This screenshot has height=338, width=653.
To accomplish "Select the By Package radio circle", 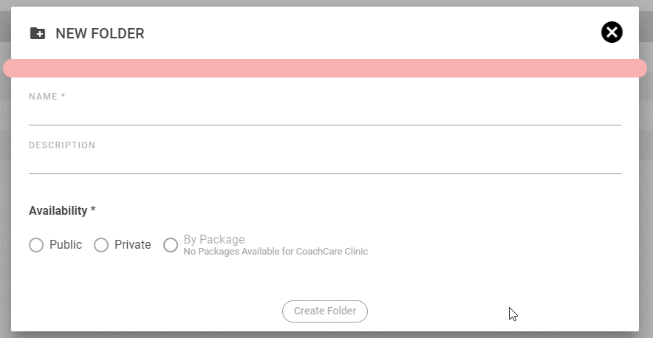I will pyautogui.click(x=171, y=245).
